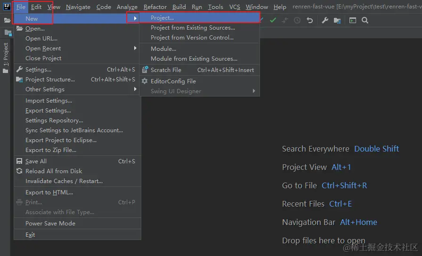This screenshot has width=422, height=256.
Task: Click Export Project to Eclipse...
Action: pos(77,140)
